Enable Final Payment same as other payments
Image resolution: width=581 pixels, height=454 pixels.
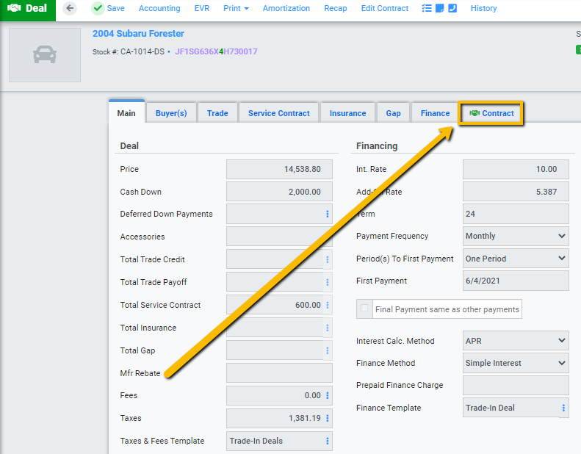(x=364, y=309)
